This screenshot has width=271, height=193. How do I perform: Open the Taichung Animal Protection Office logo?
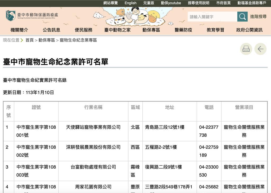32,16
